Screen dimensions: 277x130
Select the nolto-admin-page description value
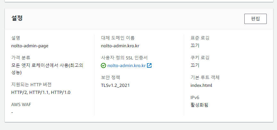click(x=29, y=45)
